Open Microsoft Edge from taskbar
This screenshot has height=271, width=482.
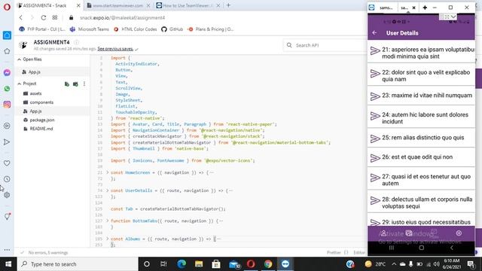pos(182,264)
